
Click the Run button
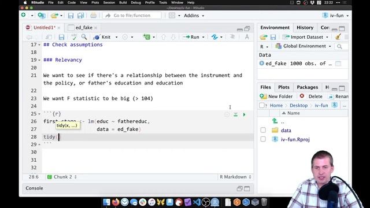[191, 37]
